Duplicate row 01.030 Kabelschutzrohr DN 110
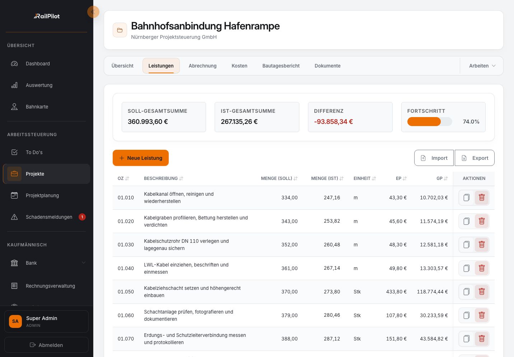This screenshot has height=357, width=514. click(x=466, y=245)
